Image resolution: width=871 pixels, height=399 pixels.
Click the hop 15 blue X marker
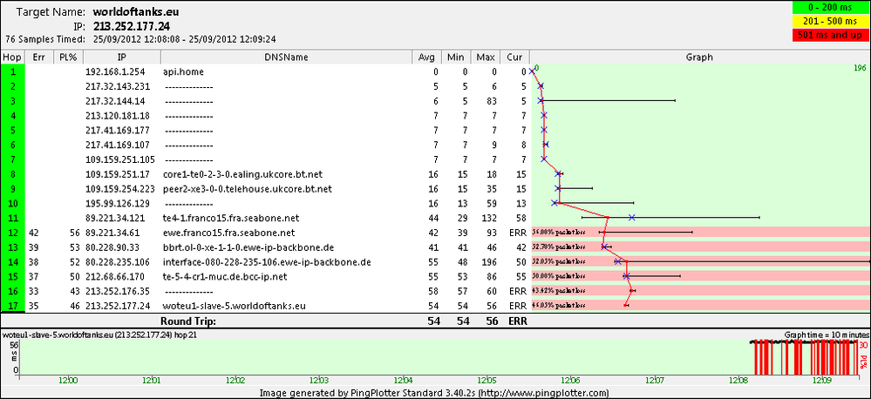pyautogui.click(x=626, y=276)
